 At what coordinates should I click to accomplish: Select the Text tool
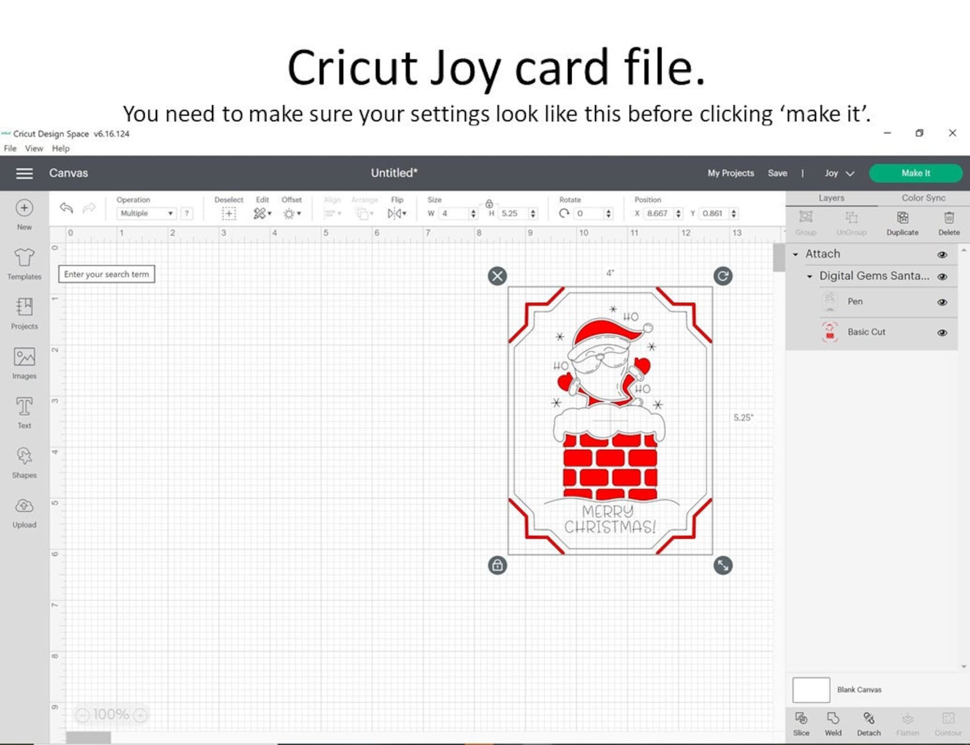tap(24, 412)
